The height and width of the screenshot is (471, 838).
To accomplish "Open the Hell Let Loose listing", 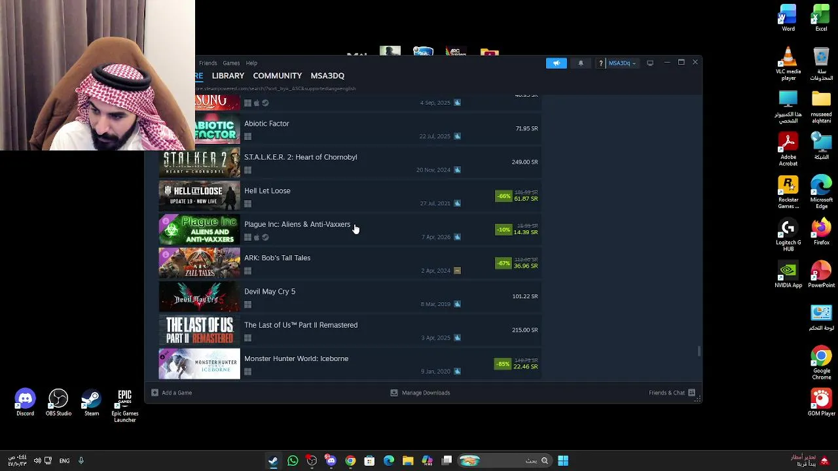I will click(350, 196).
